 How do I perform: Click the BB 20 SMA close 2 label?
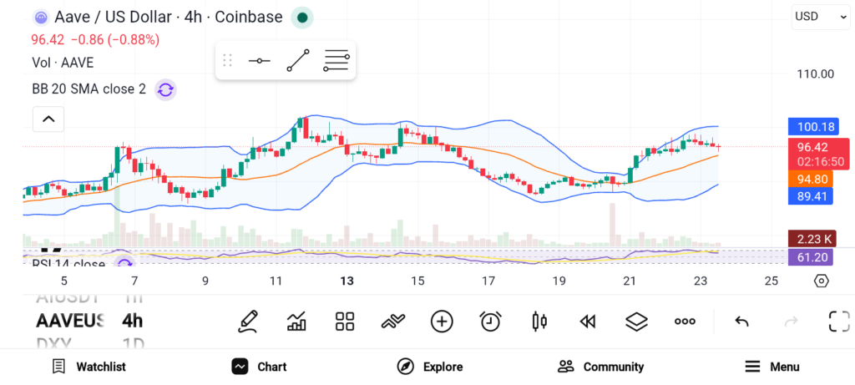pyautogui.click(x=89, y=89)
